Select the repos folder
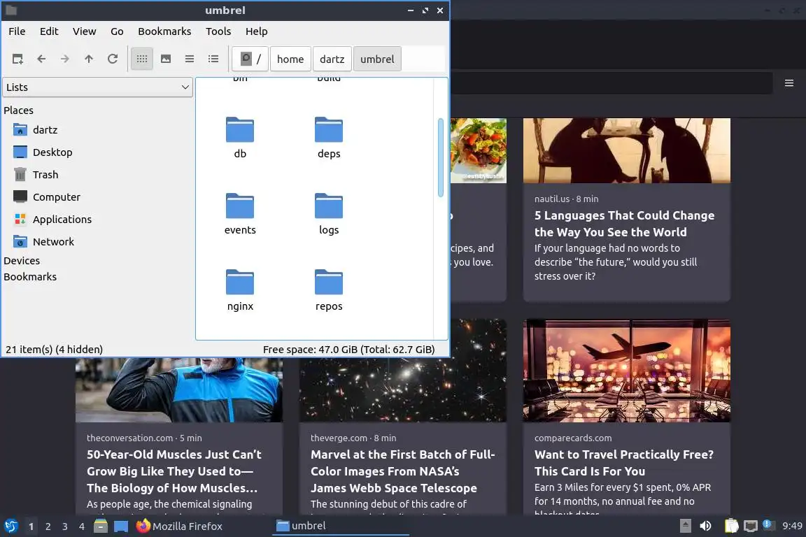 (x=329, y=289)
